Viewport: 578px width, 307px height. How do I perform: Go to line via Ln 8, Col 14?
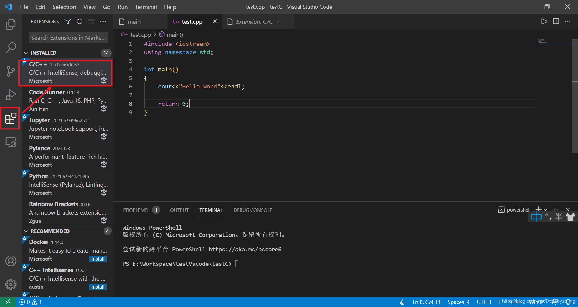[426, 302]
